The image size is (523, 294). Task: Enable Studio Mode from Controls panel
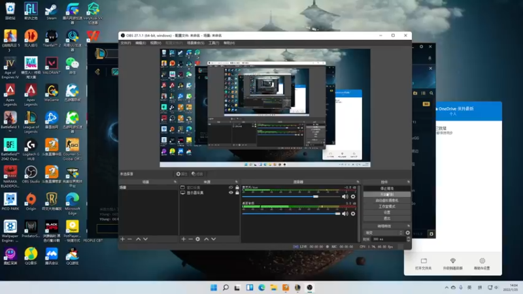pos(387,206)
